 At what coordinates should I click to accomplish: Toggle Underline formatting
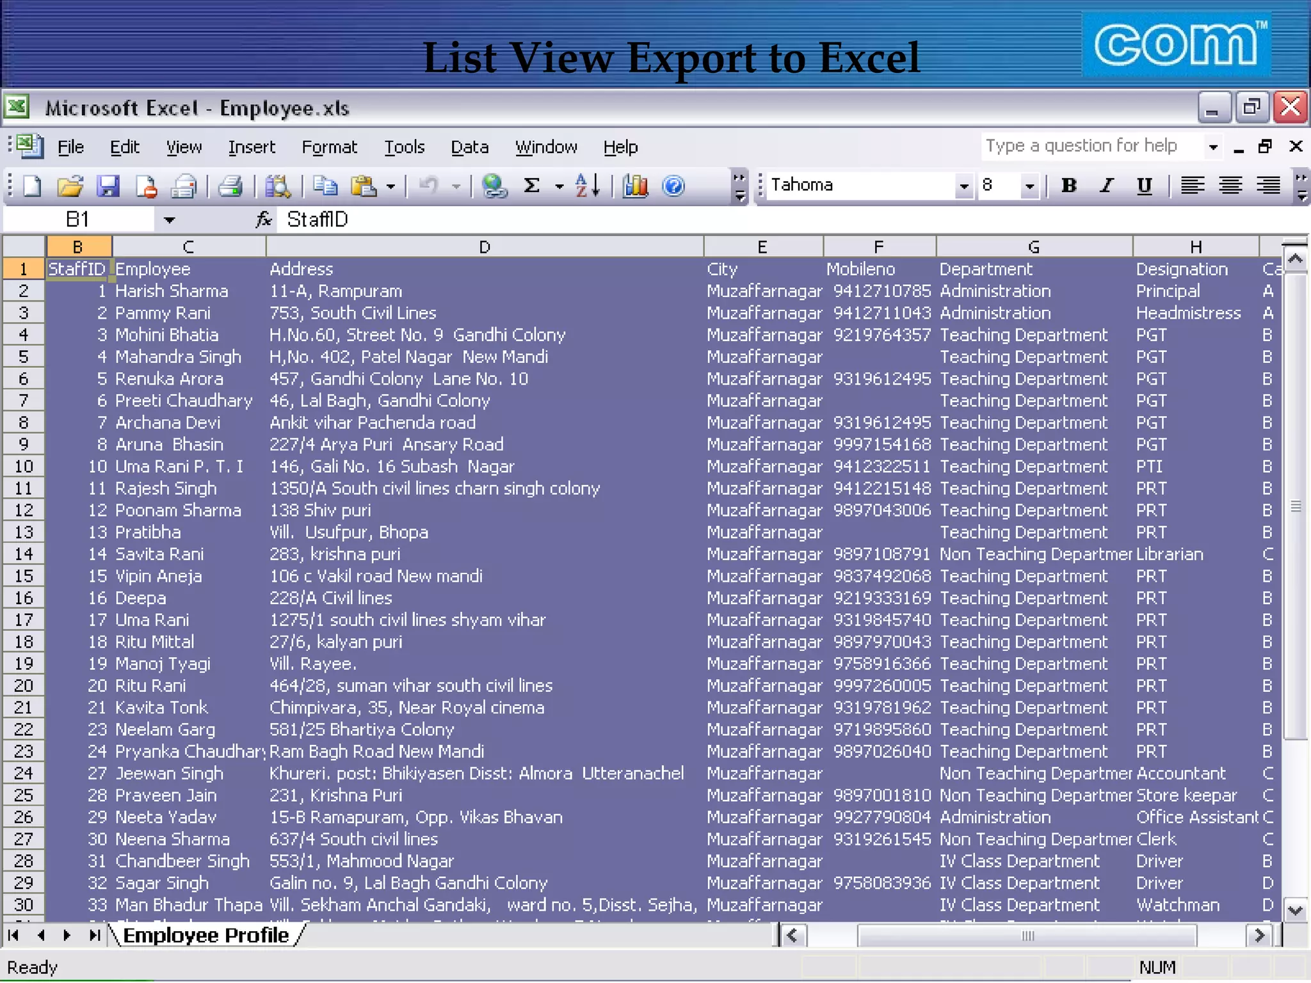[1144, 186]
